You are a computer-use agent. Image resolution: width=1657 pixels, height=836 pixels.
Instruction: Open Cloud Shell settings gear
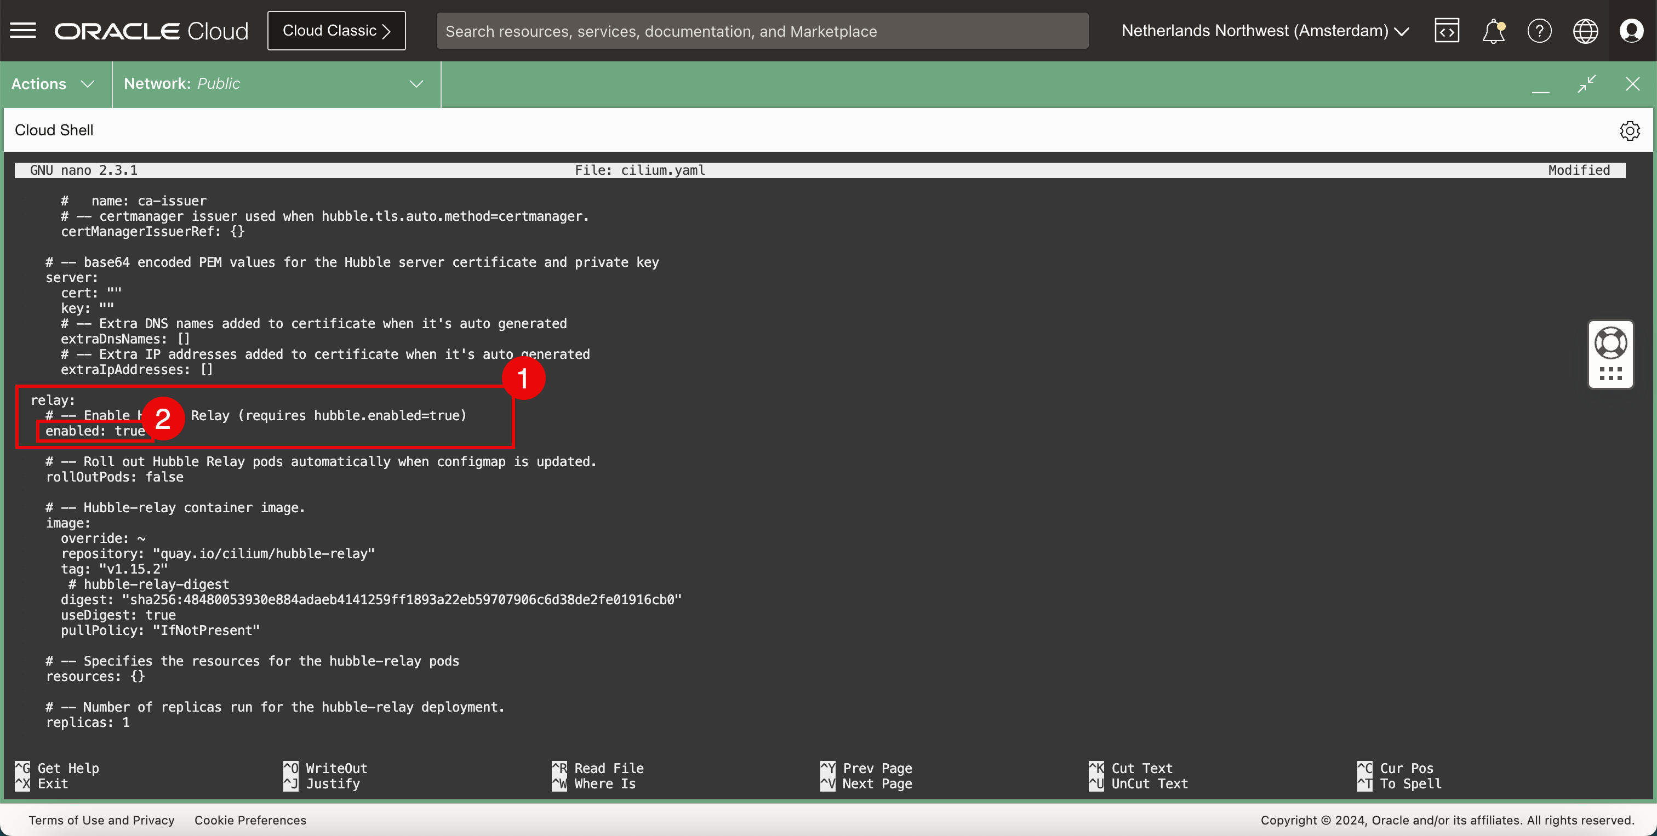[x=1630, y=130]
